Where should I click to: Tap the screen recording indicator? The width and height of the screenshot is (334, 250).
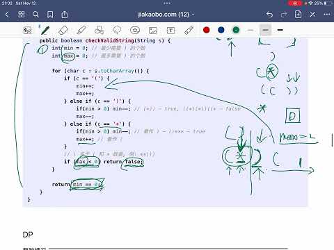295,3
